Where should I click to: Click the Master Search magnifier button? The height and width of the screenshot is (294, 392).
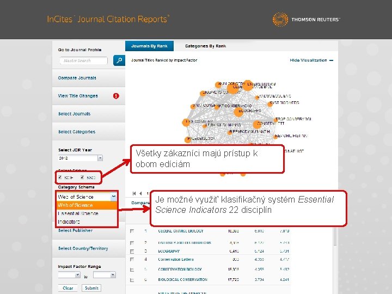pyautogui.click(x=119, y=60)
